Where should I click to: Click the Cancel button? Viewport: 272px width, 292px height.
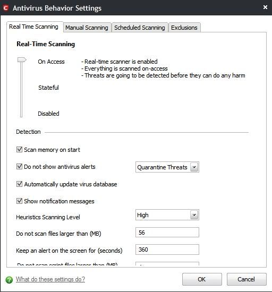click(x=246, y=279)
